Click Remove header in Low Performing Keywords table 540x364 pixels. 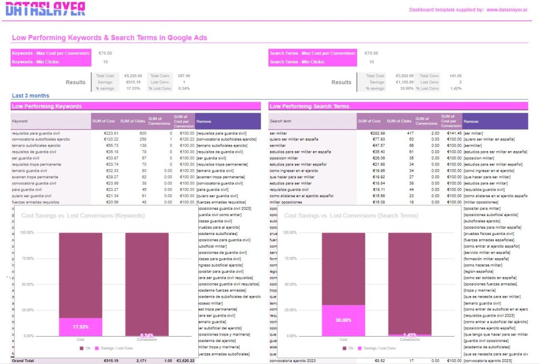(227, 121)
